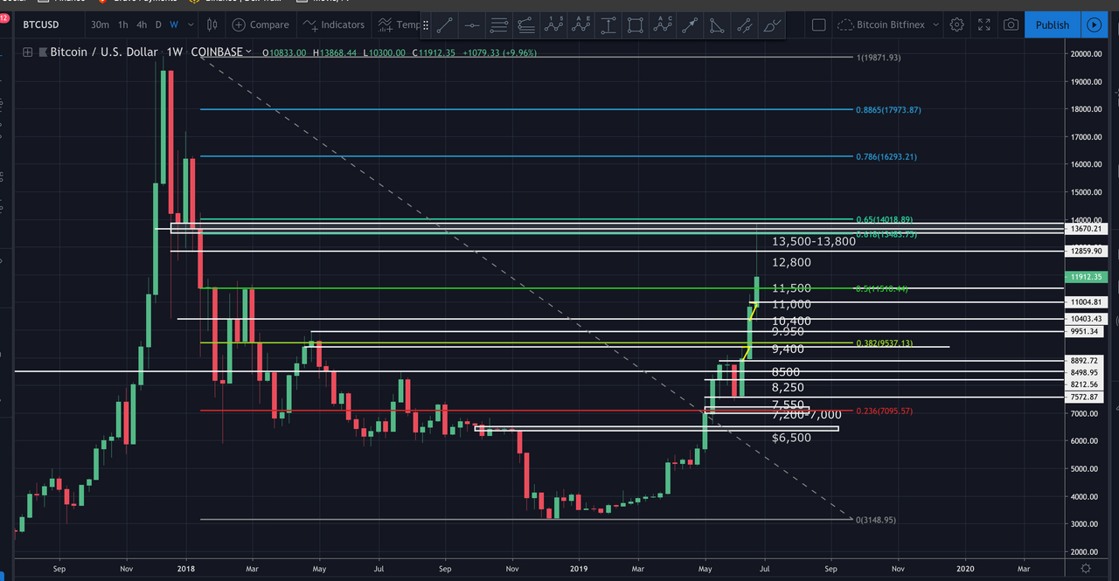Select the parallel channel tool
The width and height of the screenshot is (1119, 581).
point(743,25)
